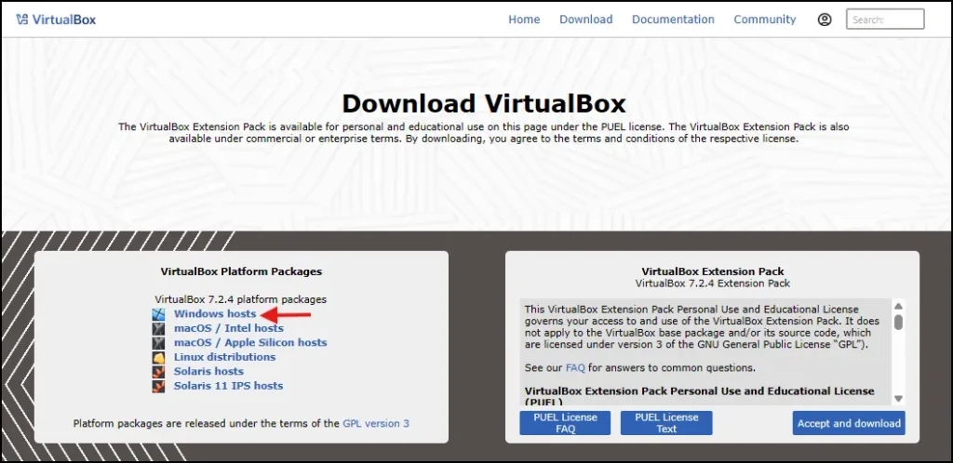This screenshot has height=463, width=953.
Task: Open the macOS / Intel hosts link
Action: click(229, 328)
